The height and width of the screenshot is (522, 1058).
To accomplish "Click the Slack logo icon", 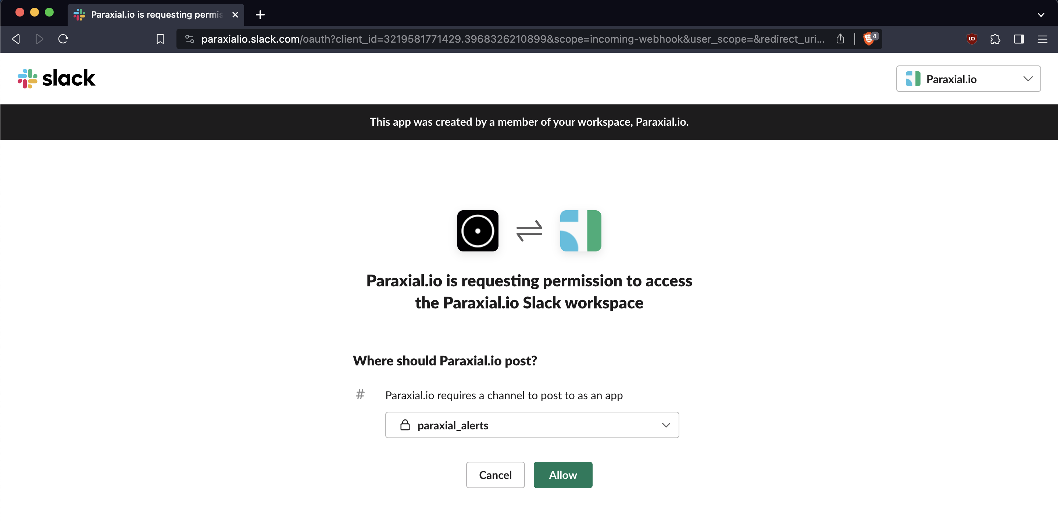I will coord(28,79).
